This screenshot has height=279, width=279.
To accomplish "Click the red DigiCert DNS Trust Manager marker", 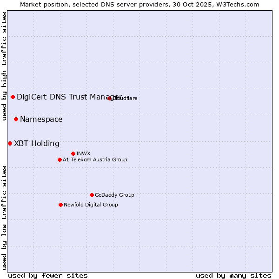I will (x=13, y=97).
